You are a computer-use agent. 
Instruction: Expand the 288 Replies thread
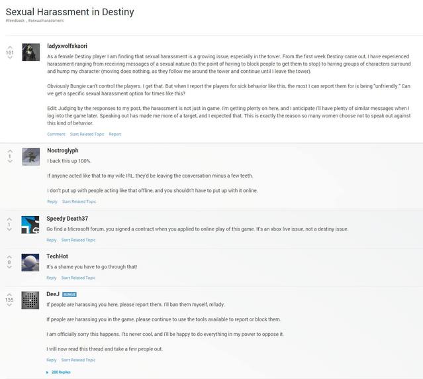[x=60, y=372]
